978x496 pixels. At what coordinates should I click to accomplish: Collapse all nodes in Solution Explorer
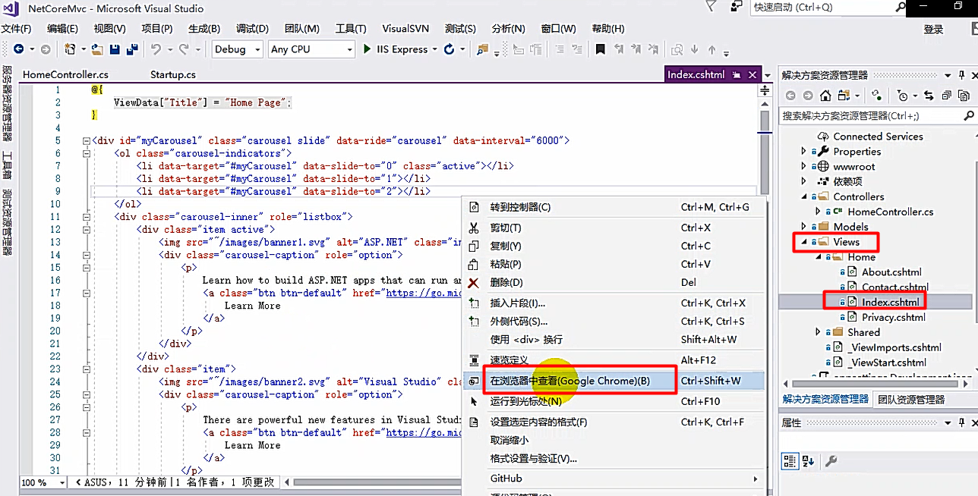click(x=946, y=96)
